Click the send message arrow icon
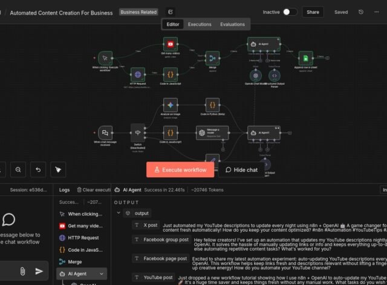This screenshot has height=285, width=387. 39,271
